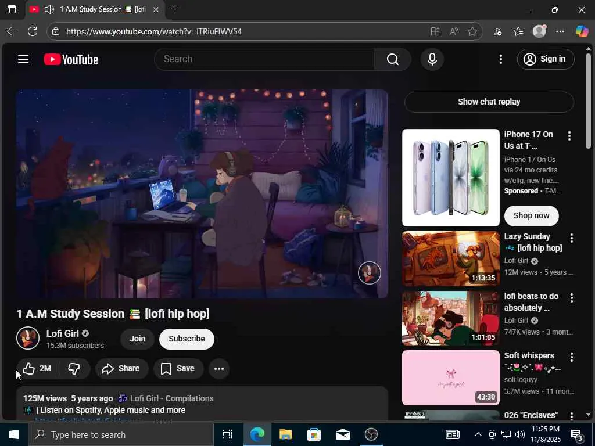Play the Lazy Sunday video thumbnail
Image resolution: width=595 pixels, height=446 pixels.
tap(451, 258)
